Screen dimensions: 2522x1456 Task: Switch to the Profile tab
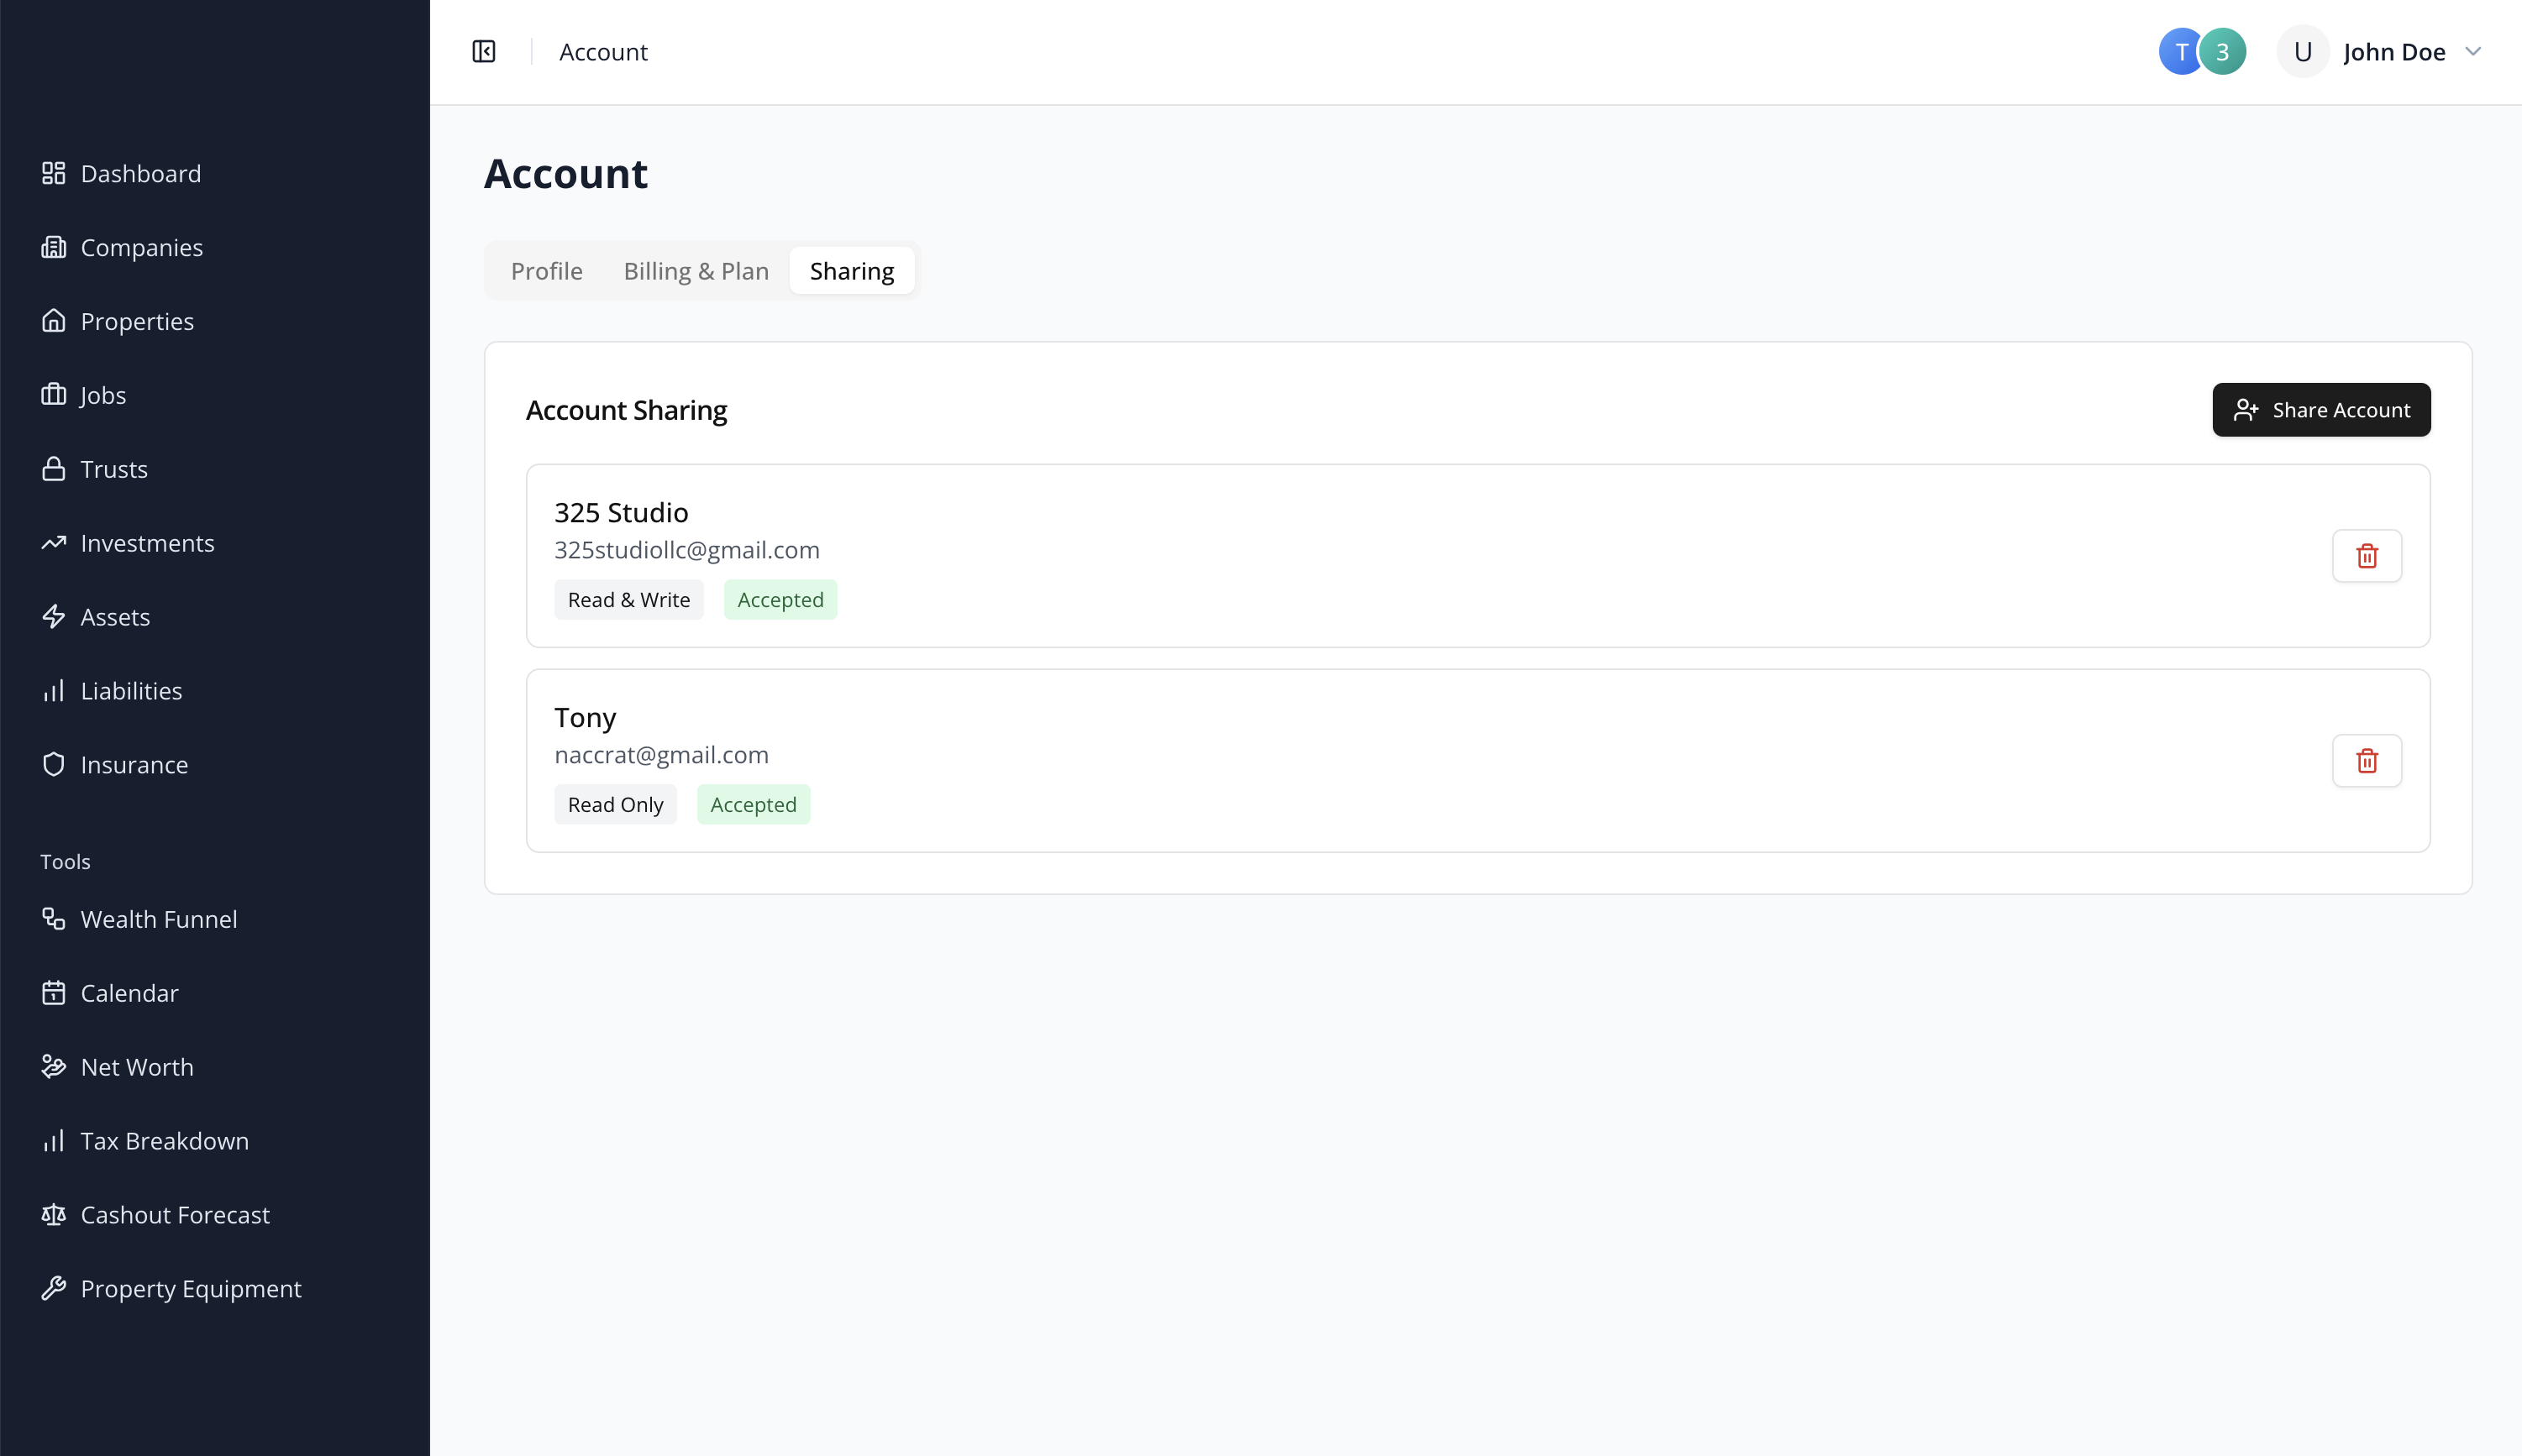(x=546, y=271)
